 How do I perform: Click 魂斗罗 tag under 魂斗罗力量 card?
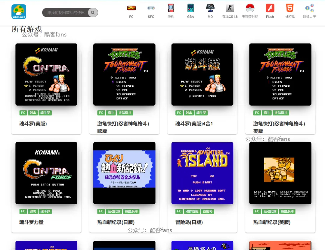[45, 211]
